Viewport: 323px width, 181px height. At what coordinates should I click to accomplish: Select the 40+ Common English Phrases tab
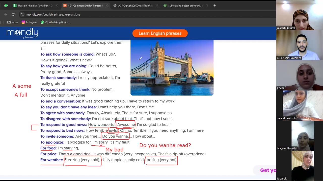[x=85, y=6]
